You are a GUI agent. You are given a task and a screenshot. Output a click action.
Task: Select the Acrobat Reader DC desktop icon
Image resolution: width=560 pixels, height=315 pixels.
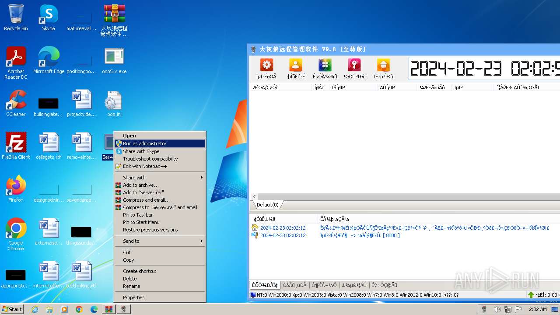[x=16, y=63]
